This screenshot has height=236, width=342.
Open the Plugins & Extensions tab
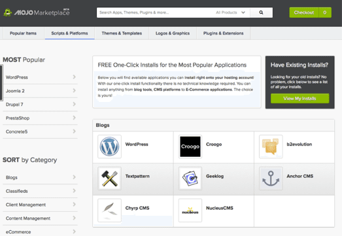tap(224, 33)
